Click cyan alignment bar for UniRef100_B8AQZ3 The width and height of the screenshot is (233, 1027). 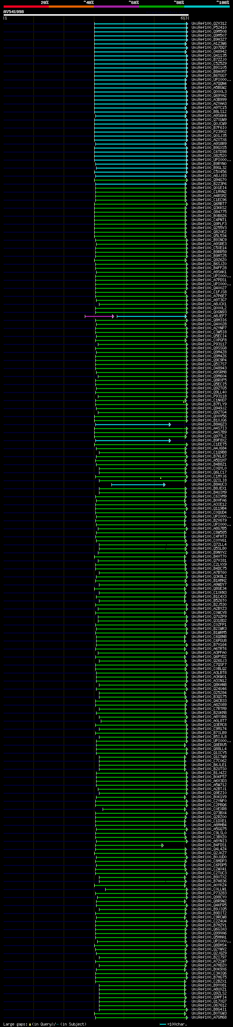click(133, 424)
